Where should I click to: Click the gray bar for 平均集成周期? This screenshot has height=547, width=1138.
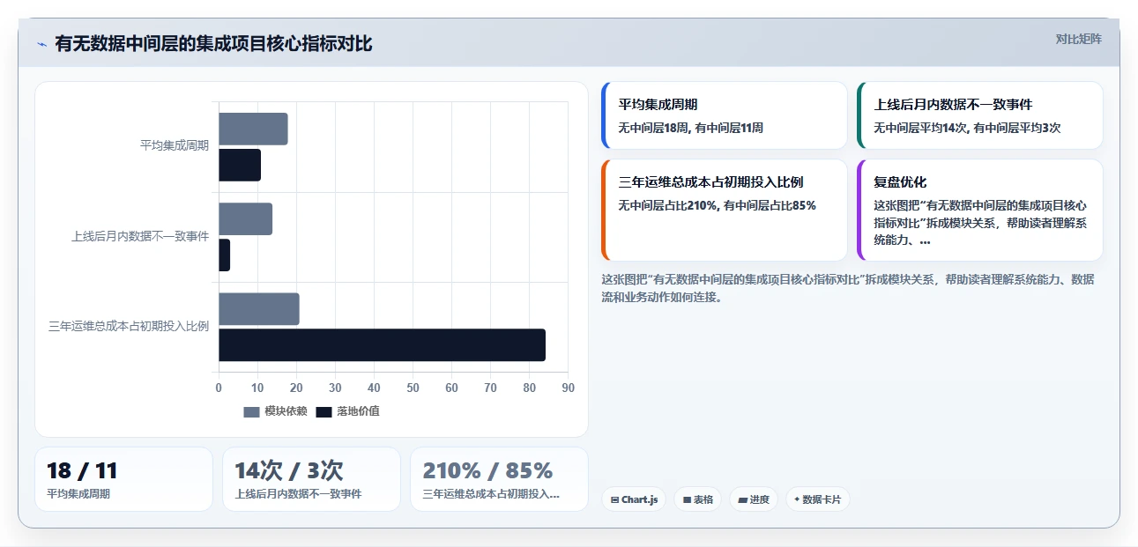tap(253, 129)
